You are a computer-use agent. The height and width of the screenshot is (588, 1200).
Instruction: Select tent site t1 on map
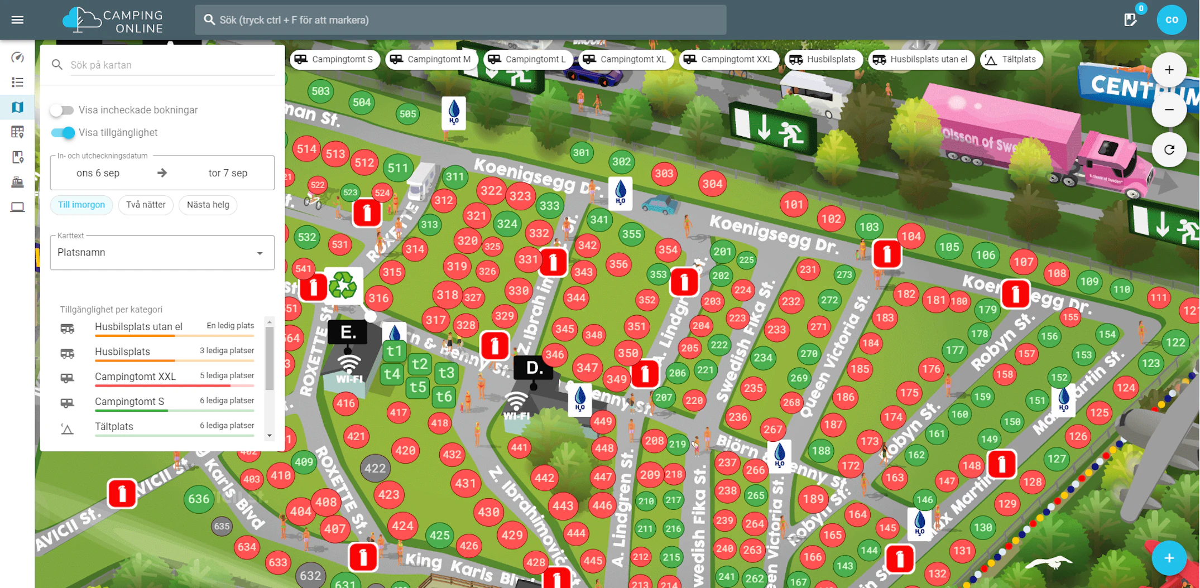[x=394, y=351]
